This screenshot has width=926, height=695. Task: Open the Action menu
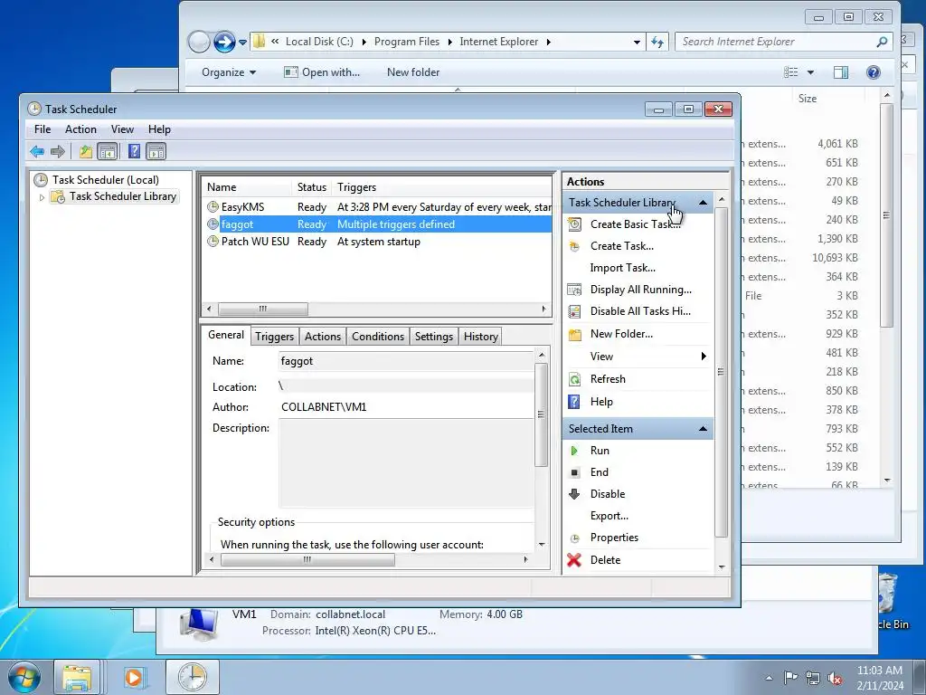tap(80, 129)
